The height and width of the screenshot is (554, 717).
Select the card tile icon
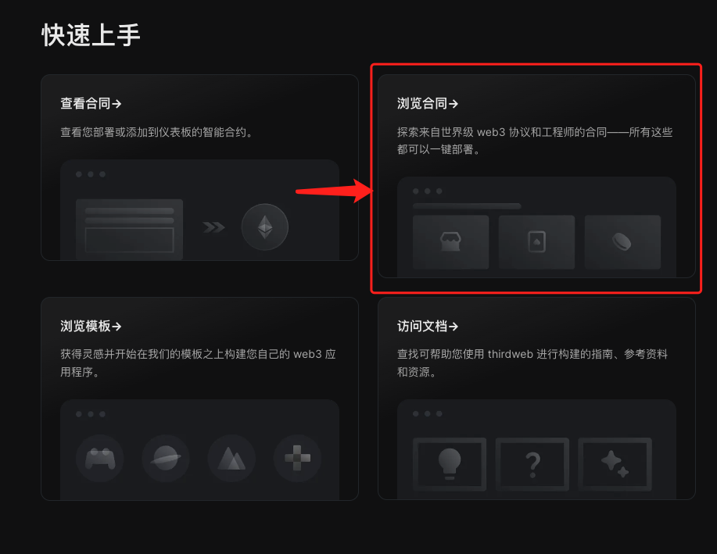click(x=536, y=241)
